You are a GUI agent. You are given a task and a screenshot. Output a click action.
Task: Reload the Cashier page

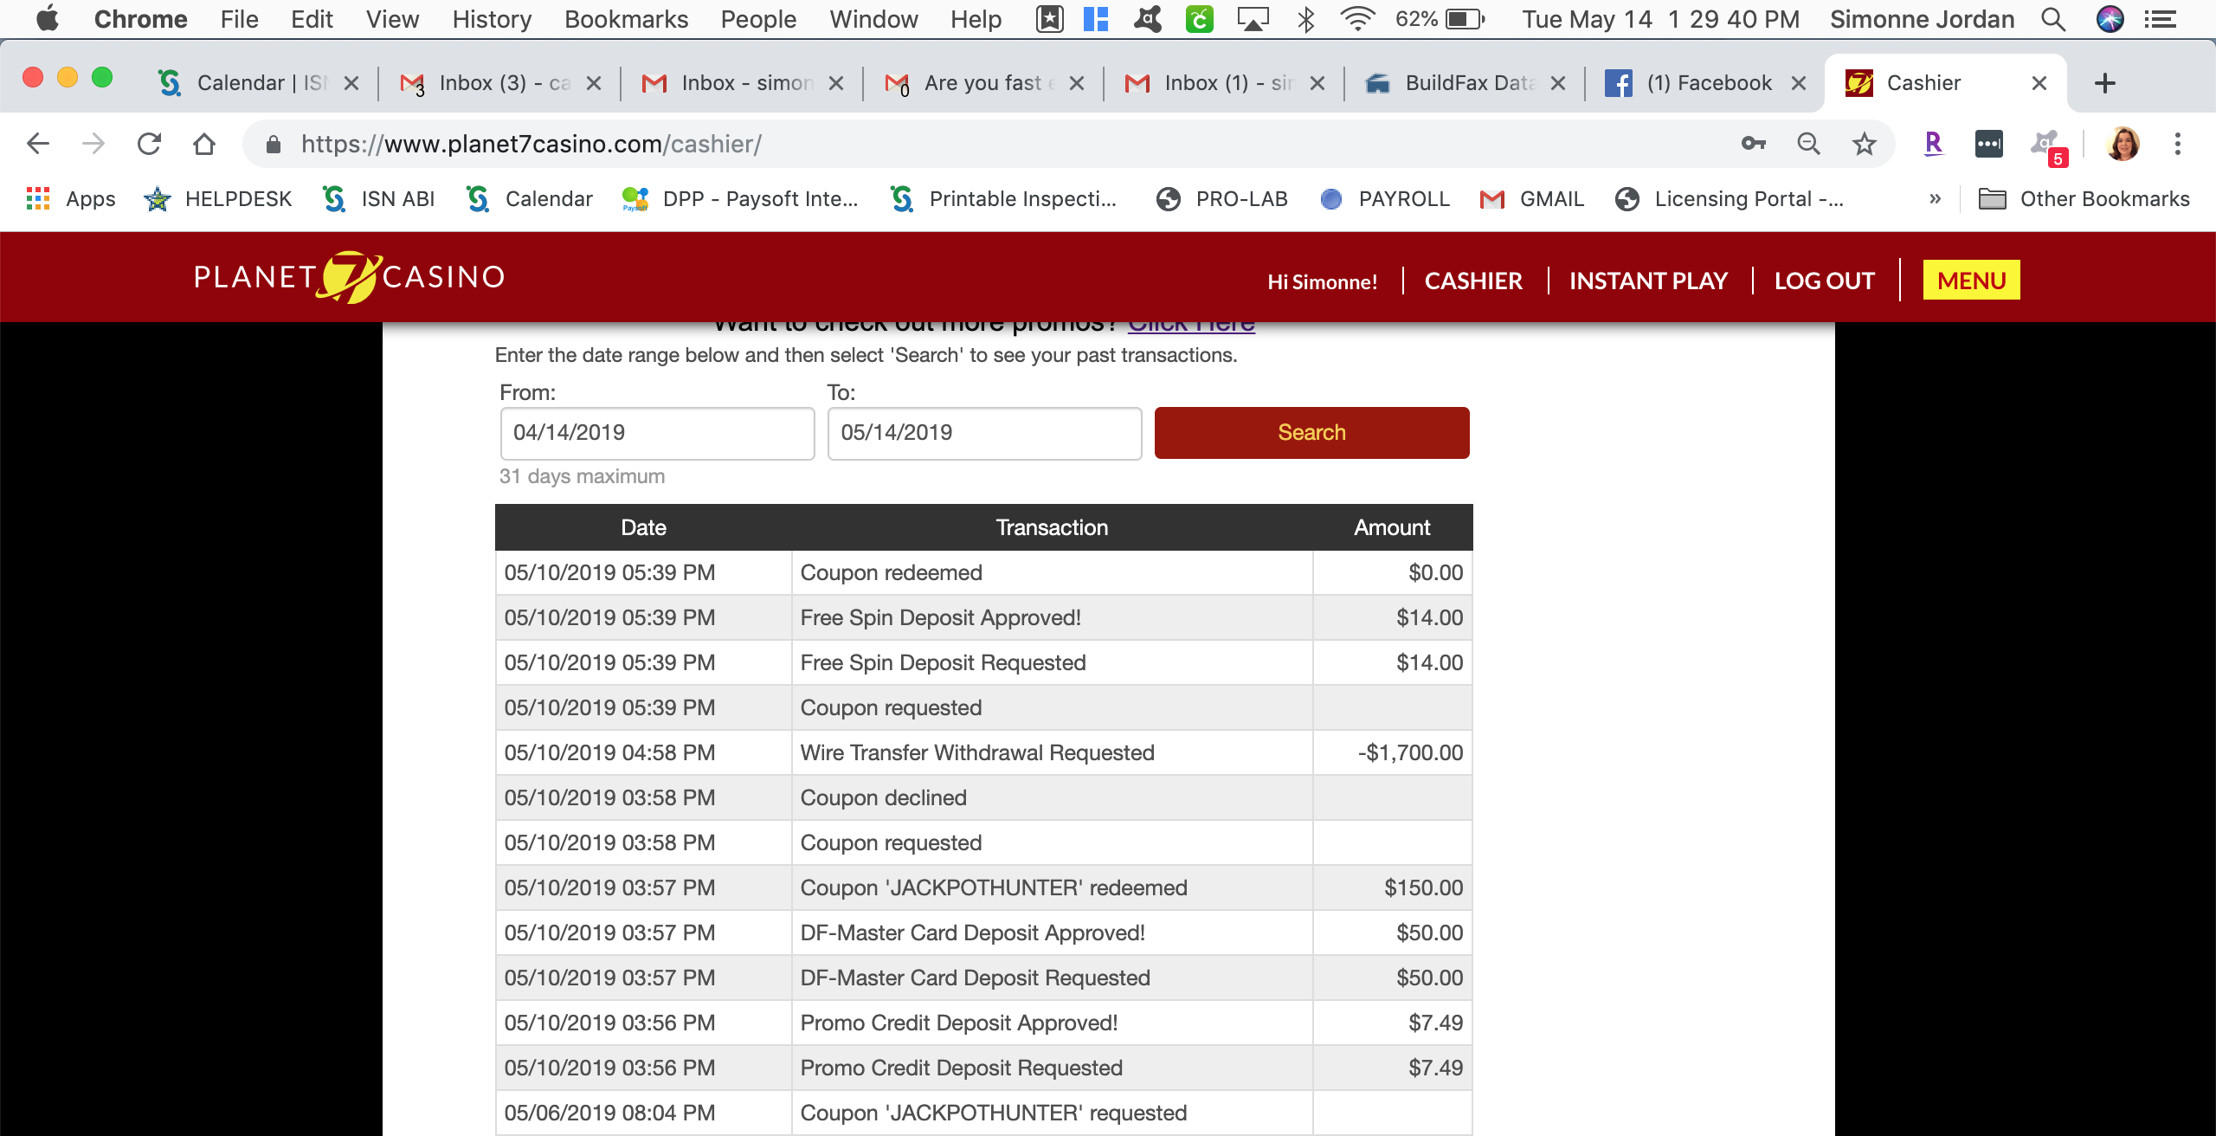pyautogui.click(x=149, y=144)
